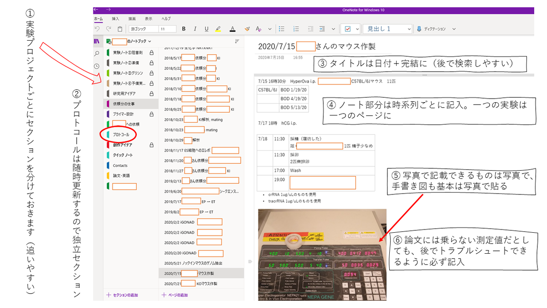
Task: Switch to the ヘルプ tab
Action: (x=166, y=19)
